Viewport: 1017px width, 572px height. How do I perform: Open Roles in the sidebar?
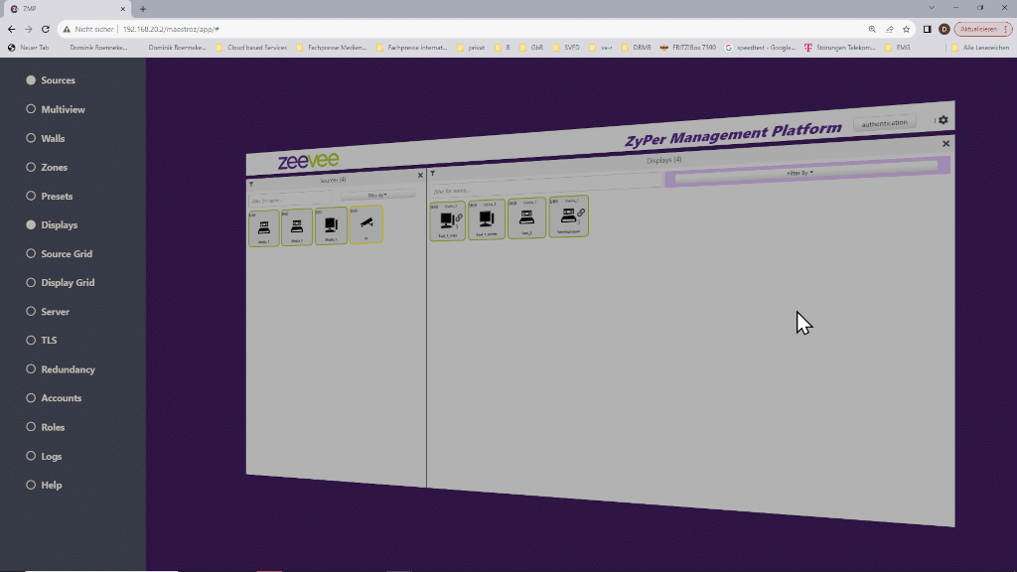pos(45,427)
